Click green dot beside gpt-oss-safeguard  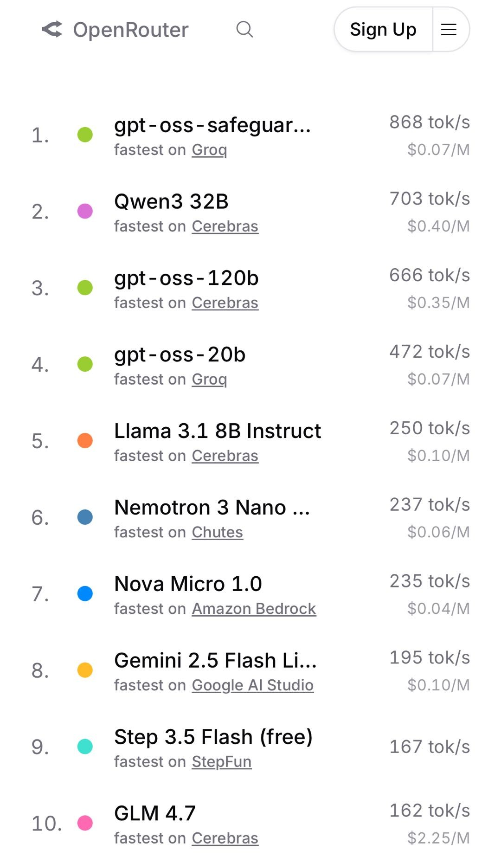pyautogui.click(x=85, y=135)
